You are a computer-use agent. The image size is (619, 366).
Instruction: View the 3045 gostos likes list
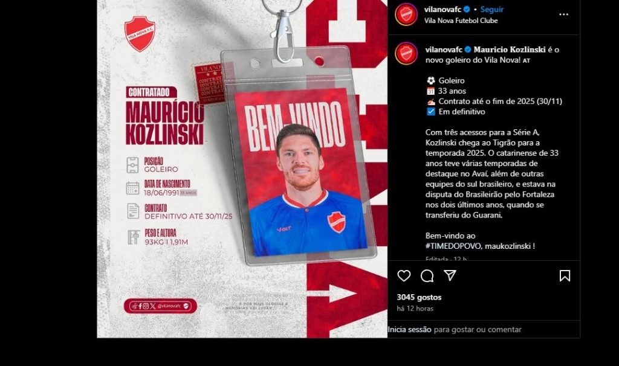click(420, 297)
